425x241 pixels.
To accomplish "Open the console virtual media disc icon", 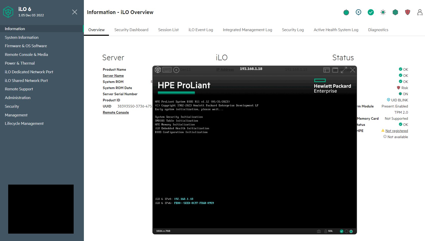I will coord(176,70).
